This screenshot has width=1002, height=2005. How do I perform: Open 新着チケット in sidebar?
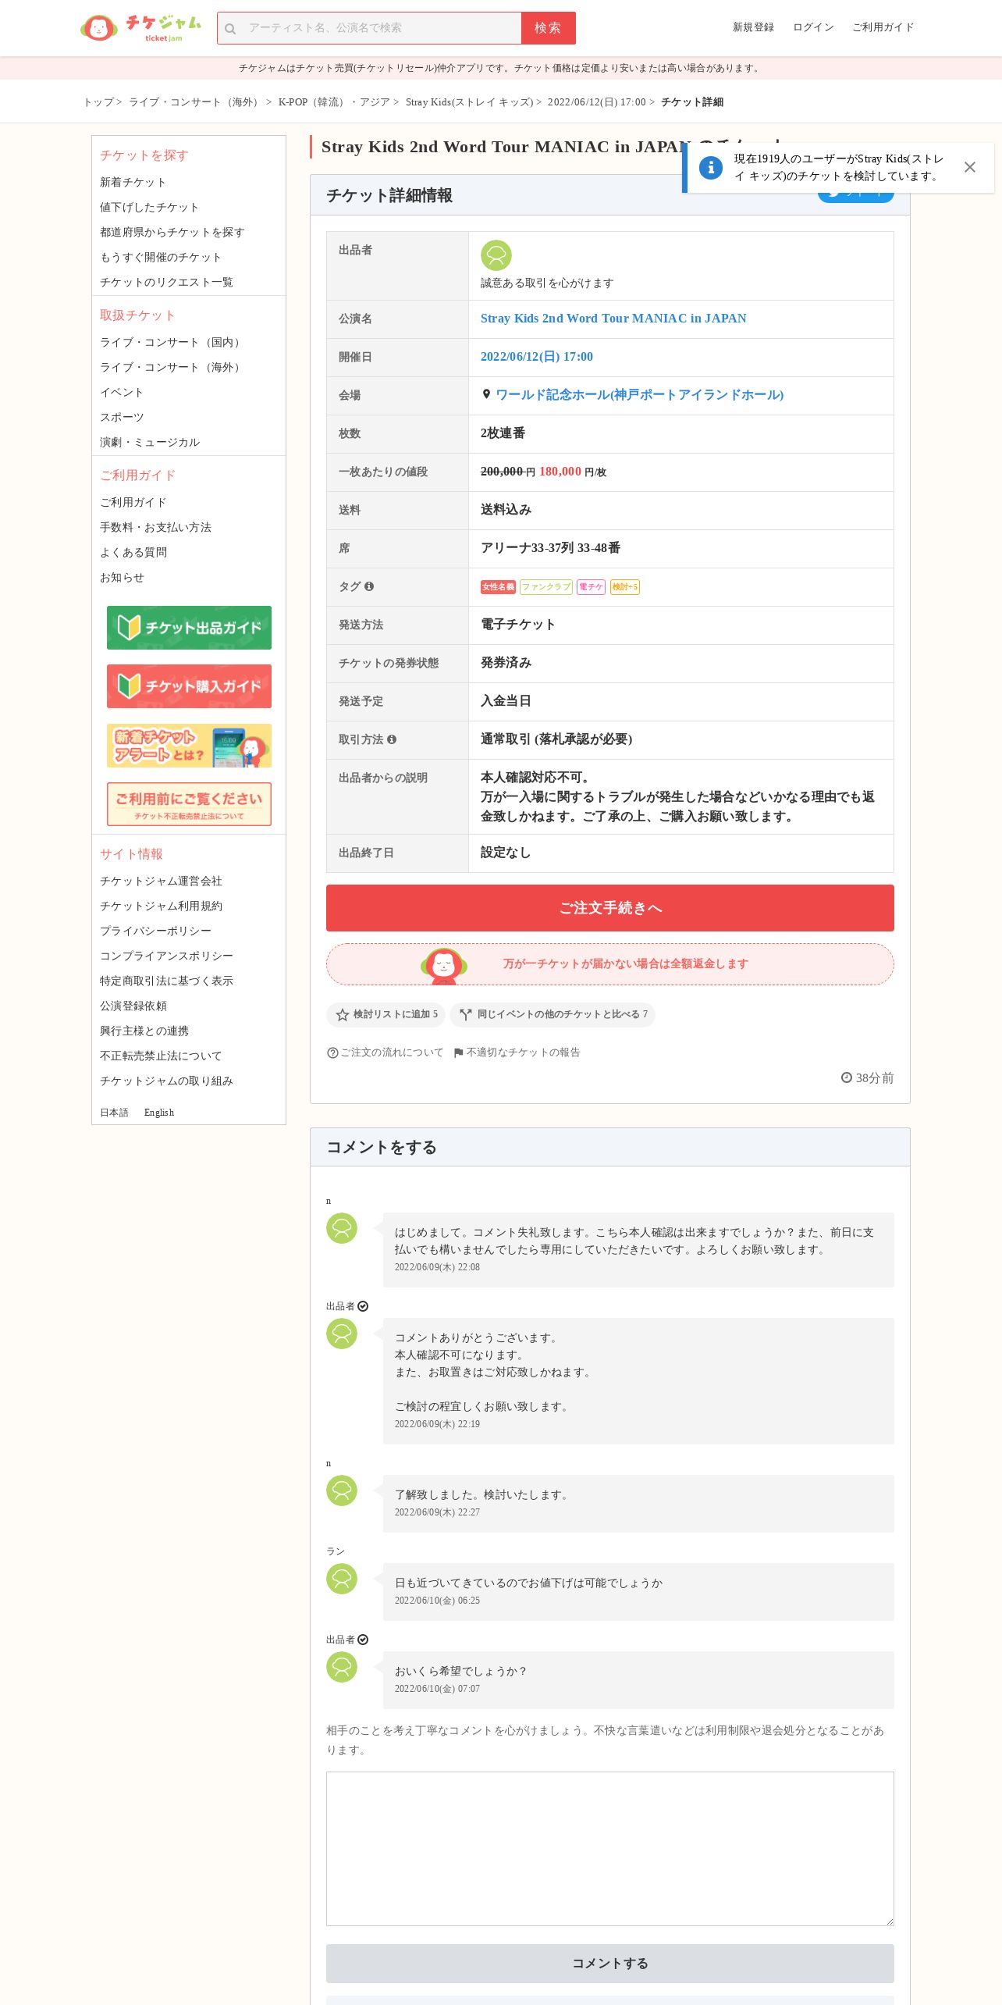[133, 183]
